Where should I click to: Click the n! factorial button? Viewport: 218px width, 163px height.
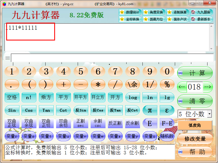[x=29, y=97]
